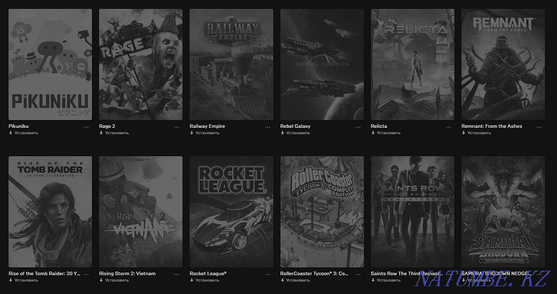Open Rise of the Tomb Raider cover
The image size is (557, 294).
point(50,212)
